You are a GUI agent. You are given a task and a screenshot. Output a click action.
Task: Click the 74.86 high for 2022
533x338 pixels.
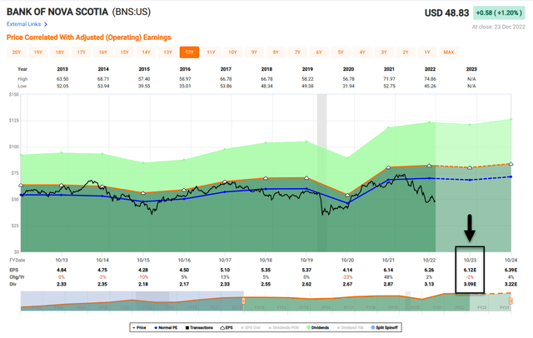pyautogui.click(x=430, y=79)
